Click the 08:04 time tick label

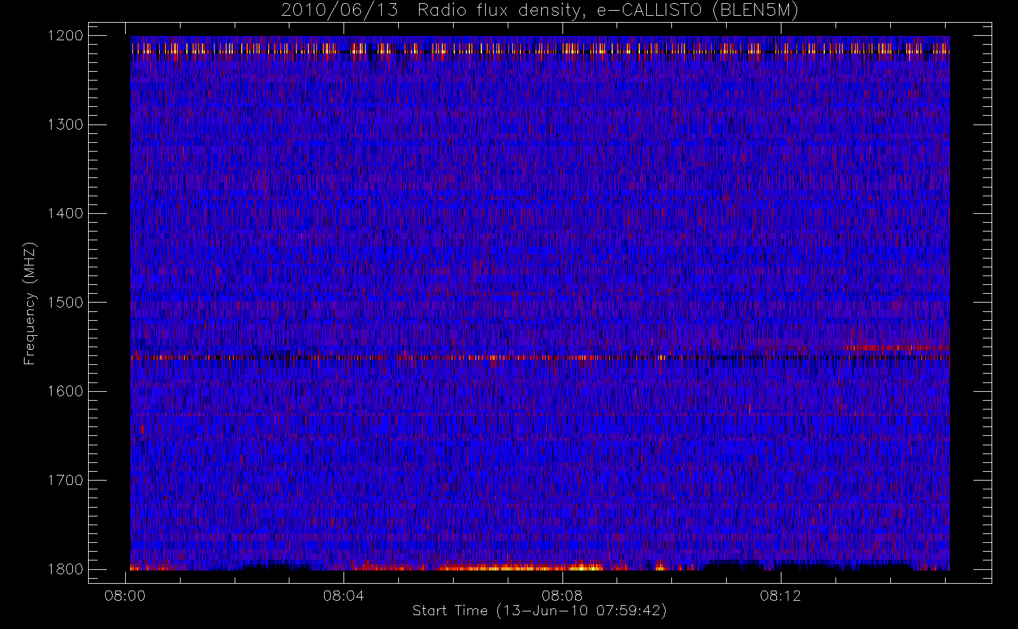(x=344, y=596)
